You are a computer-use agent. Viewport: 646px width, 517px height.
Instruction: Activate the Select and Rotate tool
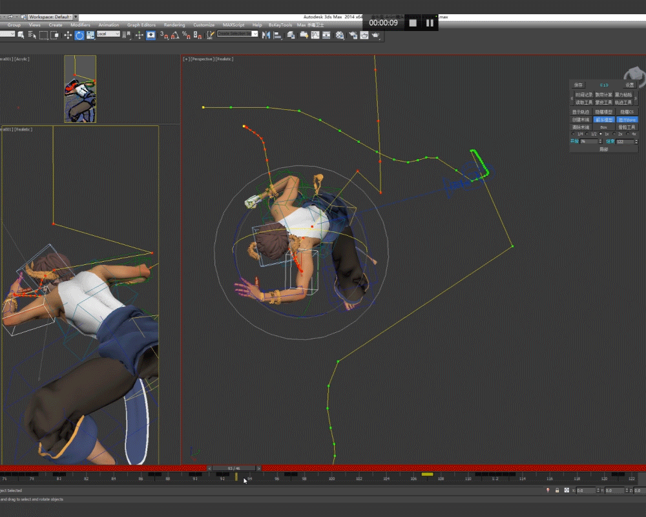(x=79, y=36)
